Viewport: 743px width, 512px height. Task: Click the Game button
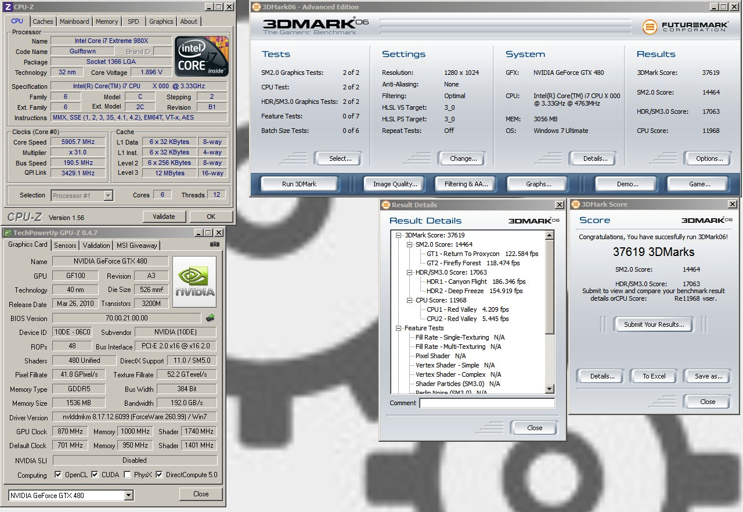699,184
